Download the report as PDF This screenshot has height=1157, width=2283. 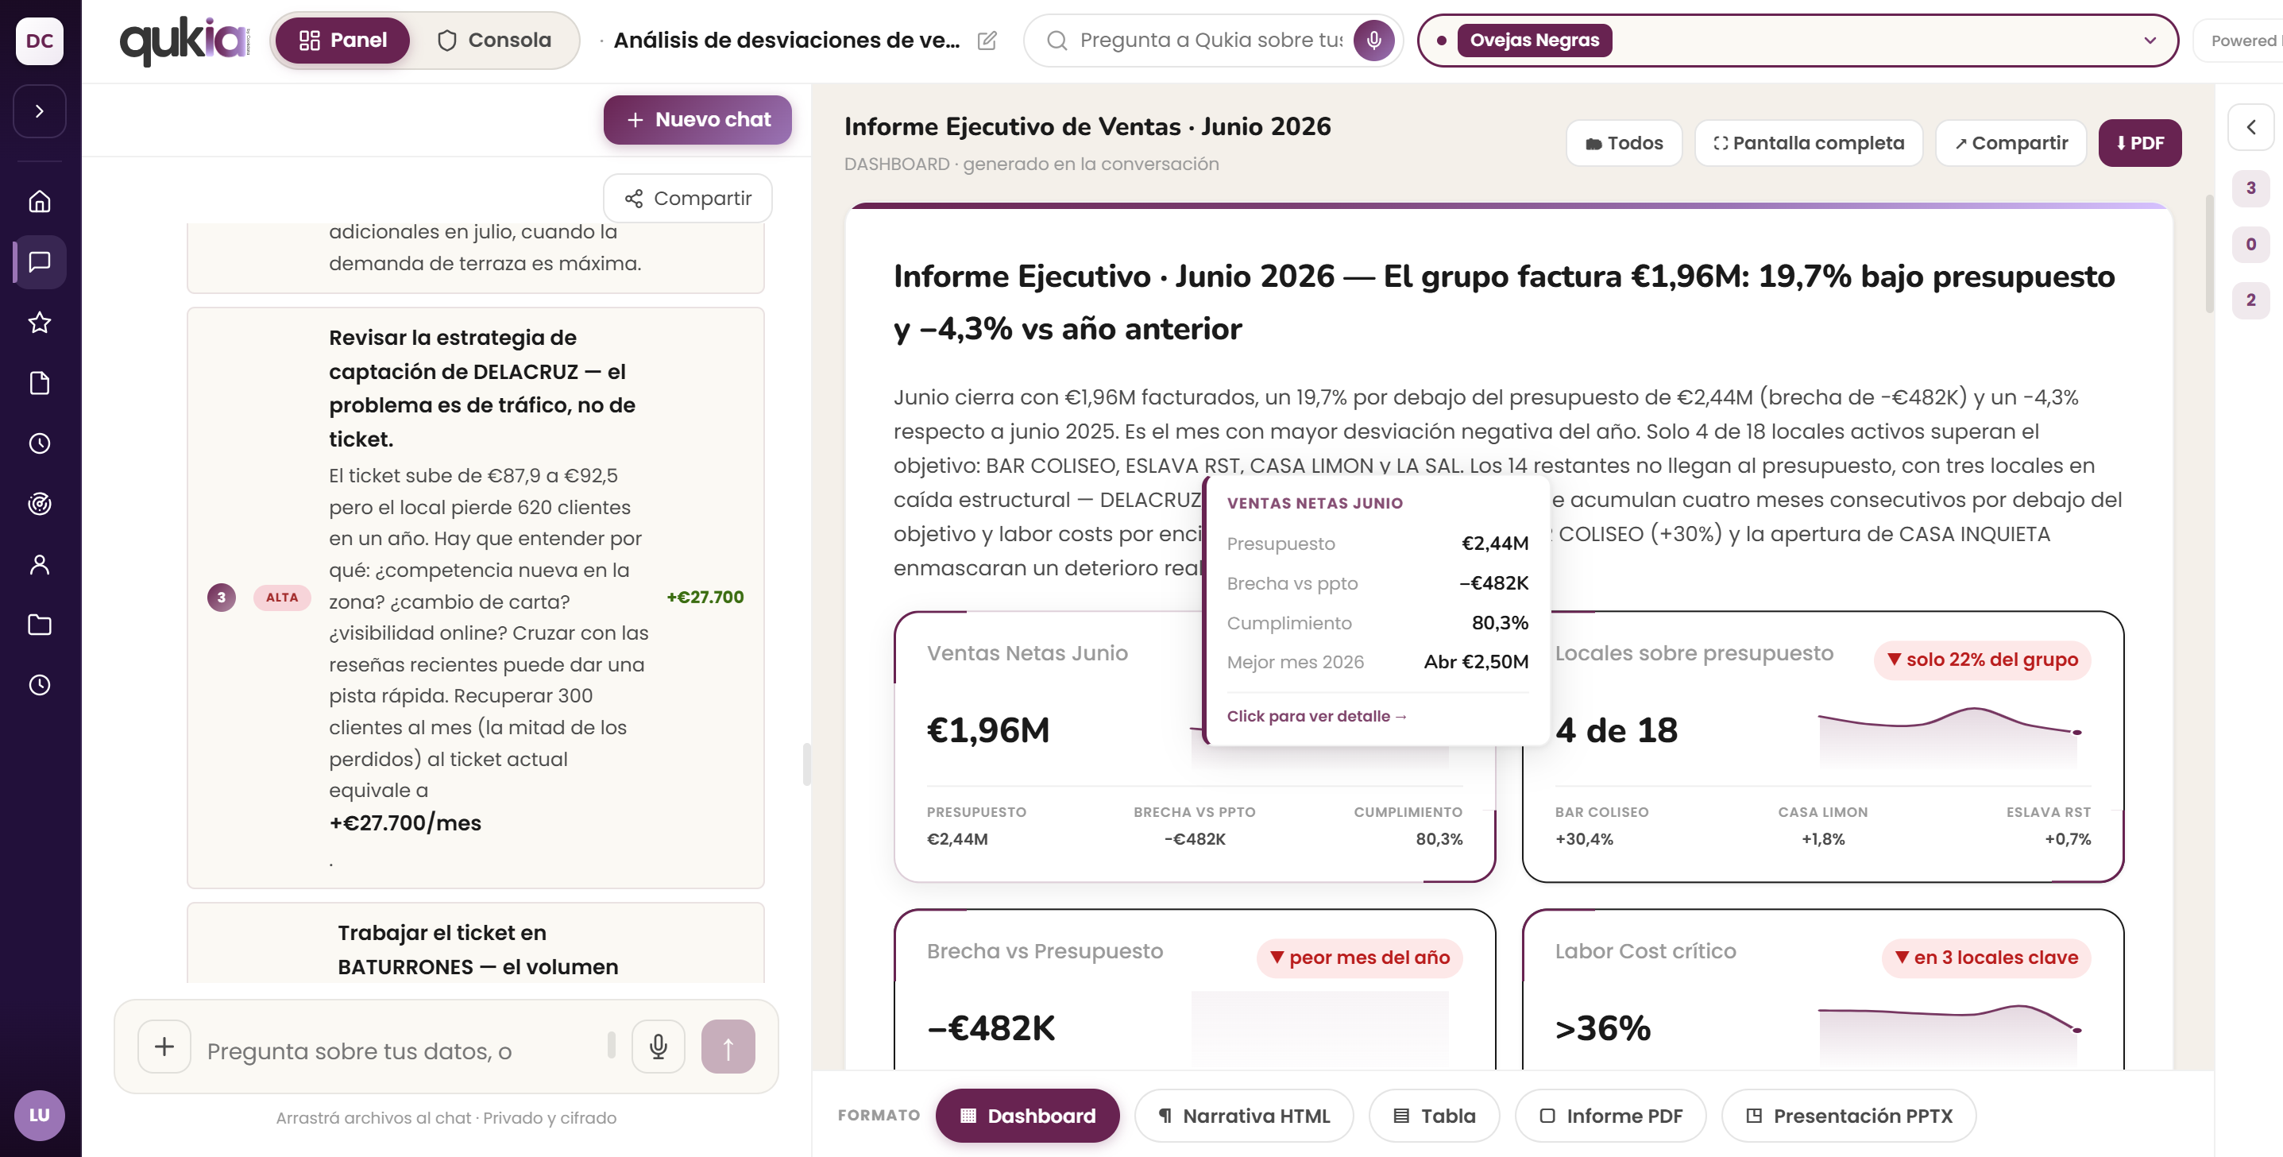point(2139,143)
